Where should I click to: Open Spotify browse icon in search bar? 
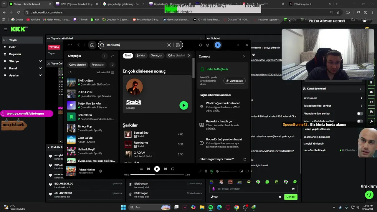click(x=178, y=45)
